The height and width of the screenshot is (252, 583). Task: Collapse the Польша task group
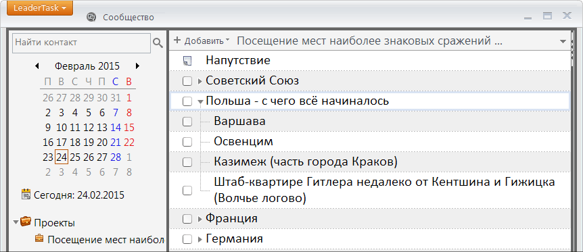[x=200, y=101]
